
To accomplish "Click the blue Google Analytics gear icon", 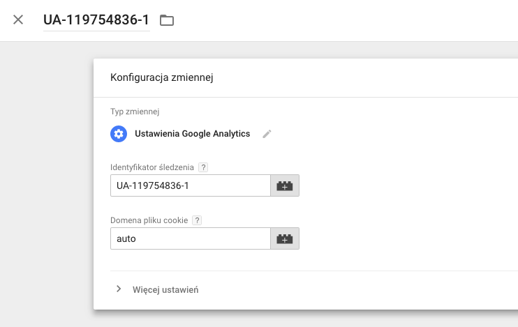I will pyautogui.click(x=119, y=134).
